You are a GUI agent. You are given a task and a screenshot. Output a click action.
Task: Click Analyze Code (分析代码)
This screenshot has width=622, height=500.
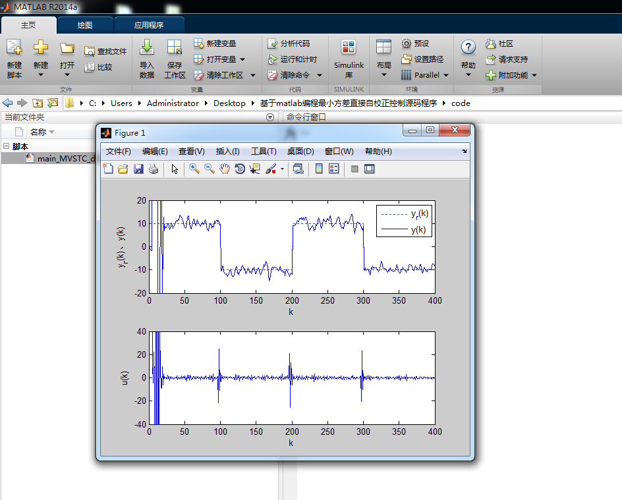click(289, 43)
